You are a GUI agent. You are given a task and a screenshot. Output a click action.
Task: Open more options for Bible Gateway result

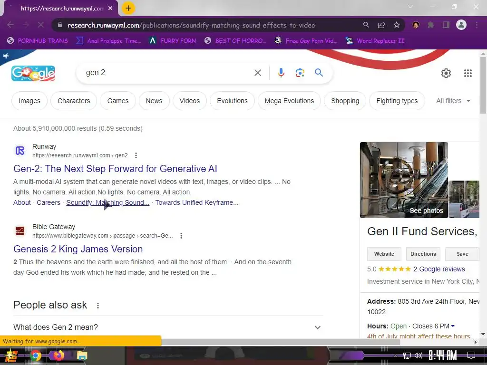(x=181, y=236)
